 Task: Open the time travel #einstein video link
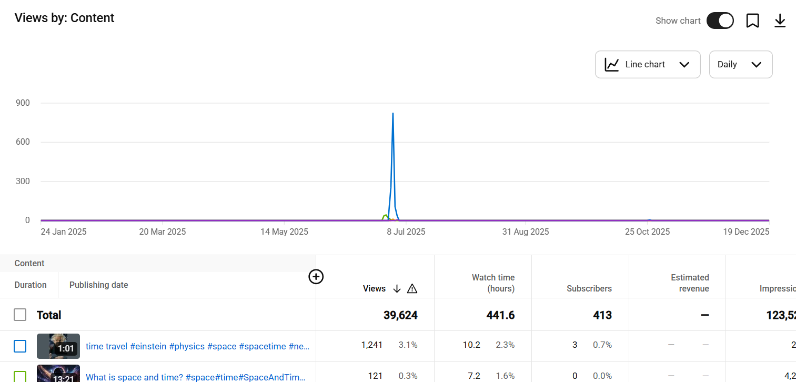[x=197, y=346]
